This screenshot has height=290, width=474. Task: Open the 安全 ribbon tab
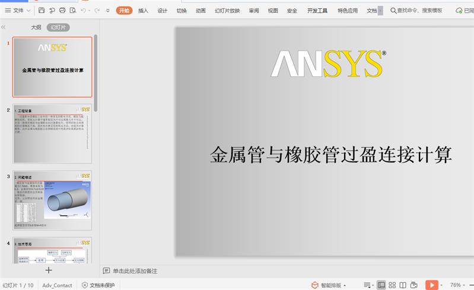click(x=292, y=11)
